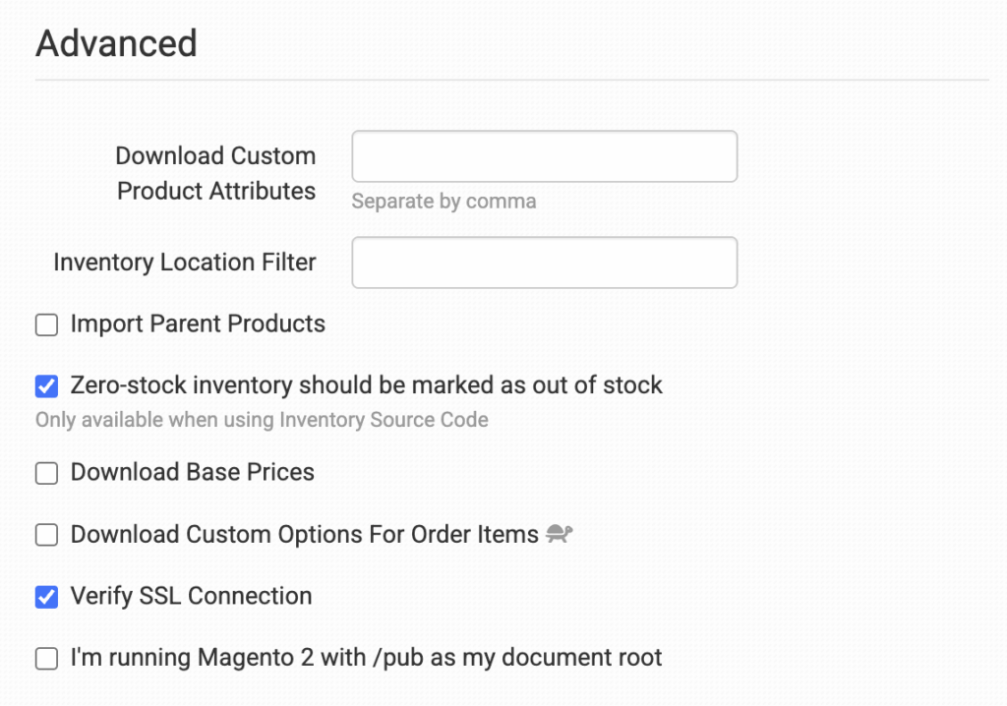Click the Zero-stock inventory label text
Image resolution: width=1007 pixels, height=706 pixels.
click(366, 384)
